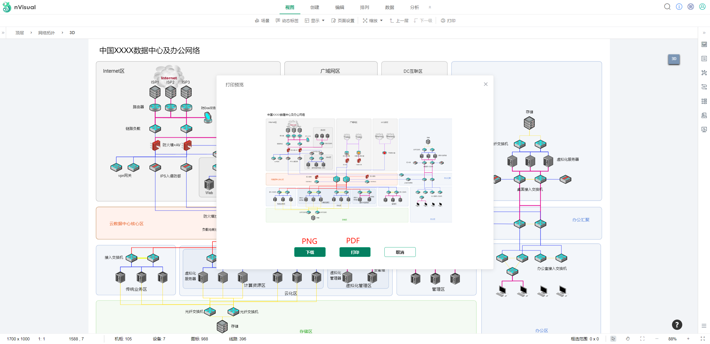Activate the pointer select tool
Image resolution: width=710 pixels, height=344 pixels.
(x=613, y=339)
